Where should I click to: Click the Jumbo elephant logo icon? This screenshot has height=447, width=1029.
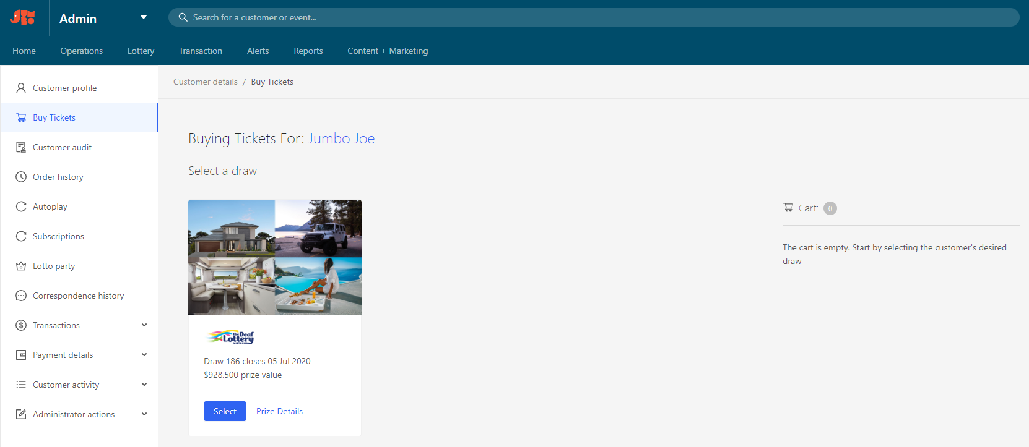22,17
